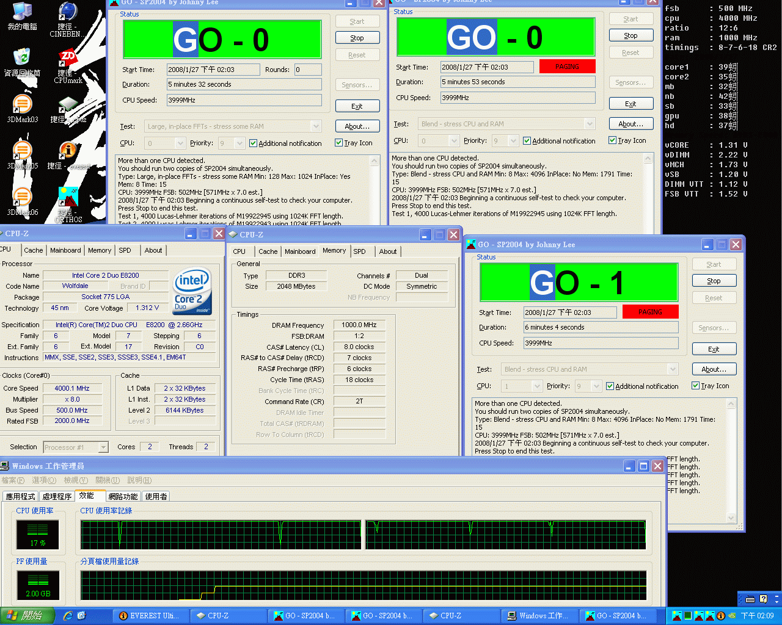Image resolution: width=782 pixels, height=625 pixels.
Task: Click the 開始 Start button
Action: [27, 616]
